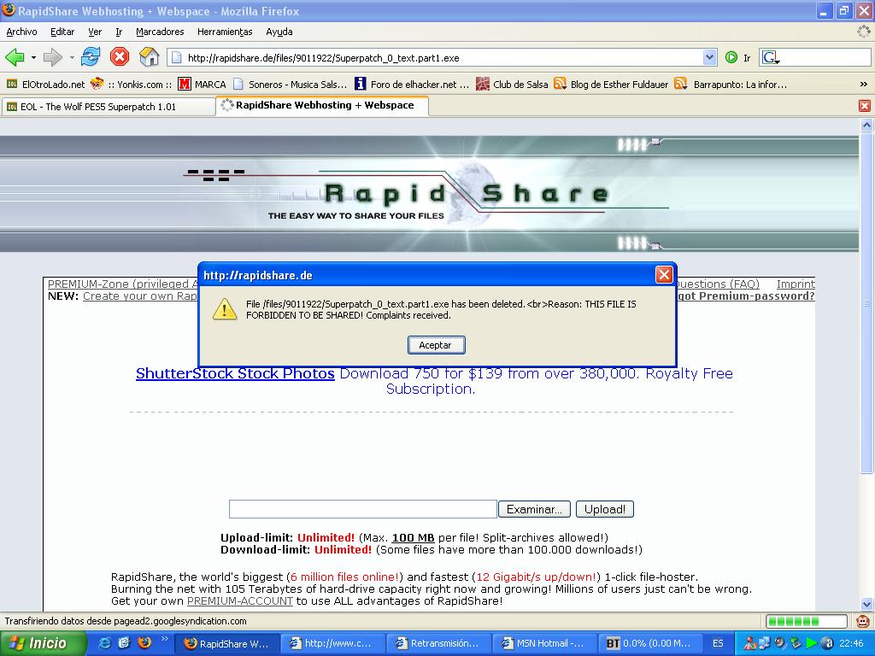Close the rapidshare.de alert dialog
875x656 pixels.
click(663, 275)
